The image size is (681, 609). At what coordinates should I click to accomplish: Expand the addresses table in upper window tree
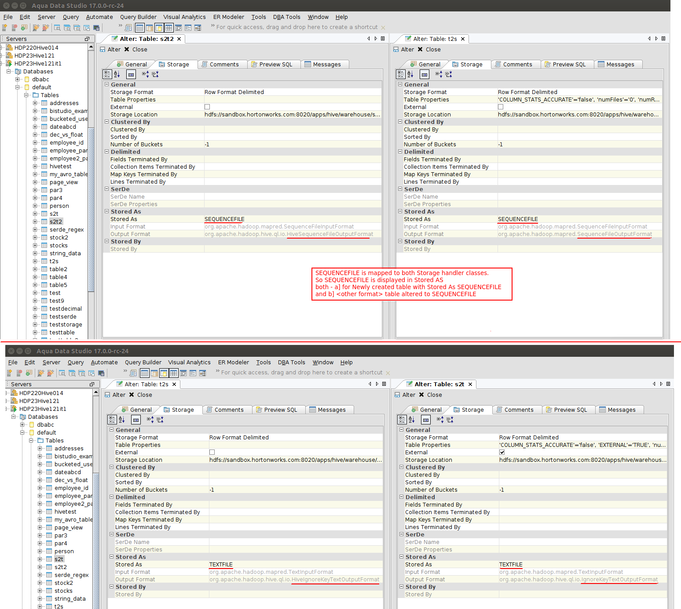point(35,103)
